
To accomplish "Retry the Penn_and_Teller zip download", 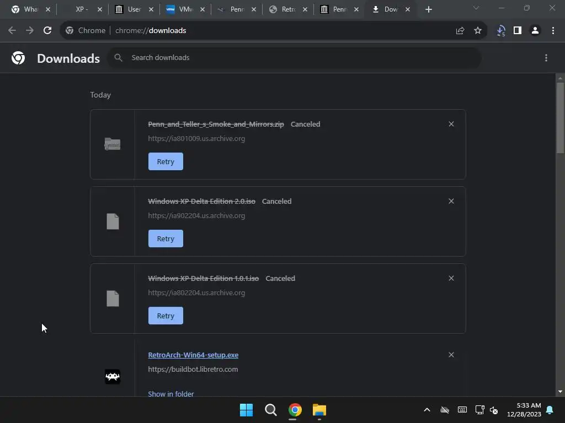I will click(x=166, y=161).
